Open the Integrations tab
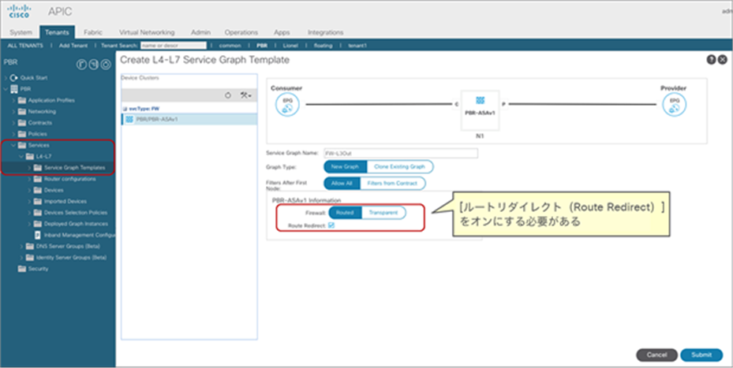 click(325, 32)
